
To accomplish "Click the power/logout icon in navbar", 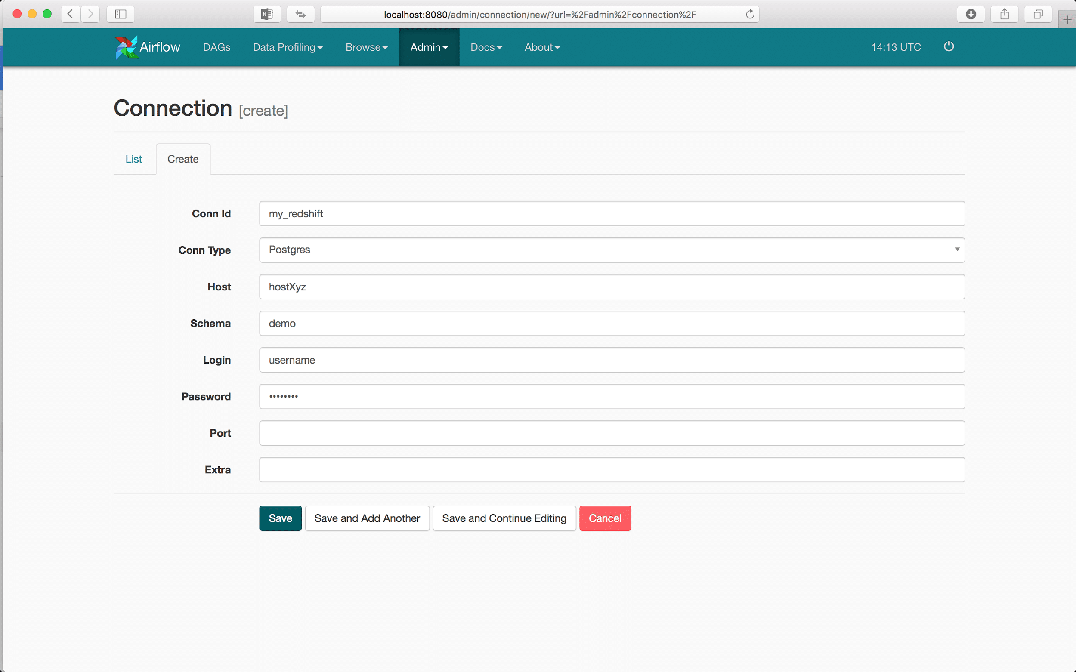I will point(948,46).
